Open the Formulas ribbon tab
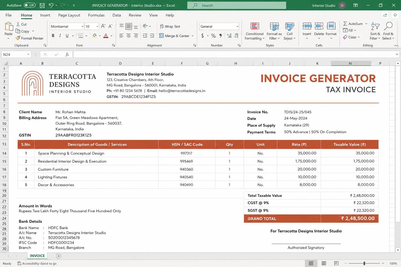The image size is (401, 267). tap(96, 15)
